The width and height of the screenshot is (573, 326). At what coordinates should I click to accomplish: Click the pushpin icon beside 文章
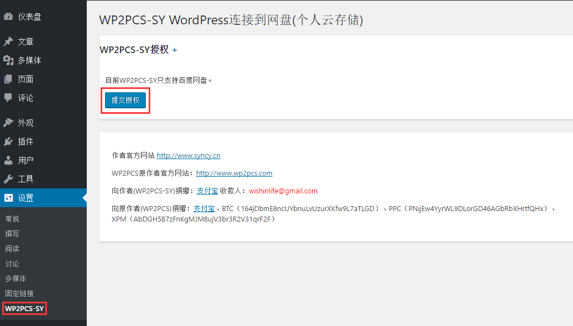(x=8, y=41)
